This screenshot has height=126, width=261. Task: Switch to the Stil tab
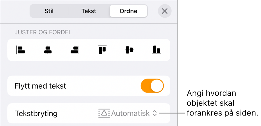pyautogui.click(x=49, y=11)
